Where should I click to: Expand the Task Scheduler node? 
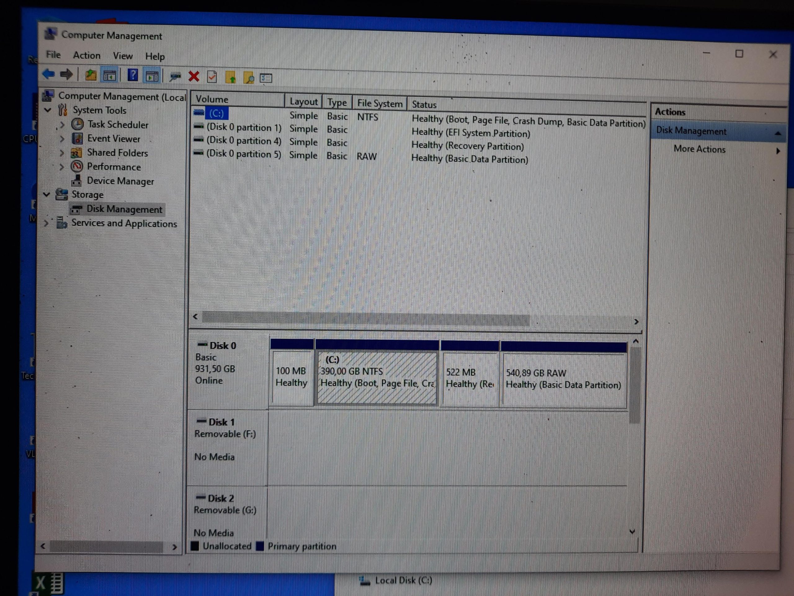(x=62, y=125)
